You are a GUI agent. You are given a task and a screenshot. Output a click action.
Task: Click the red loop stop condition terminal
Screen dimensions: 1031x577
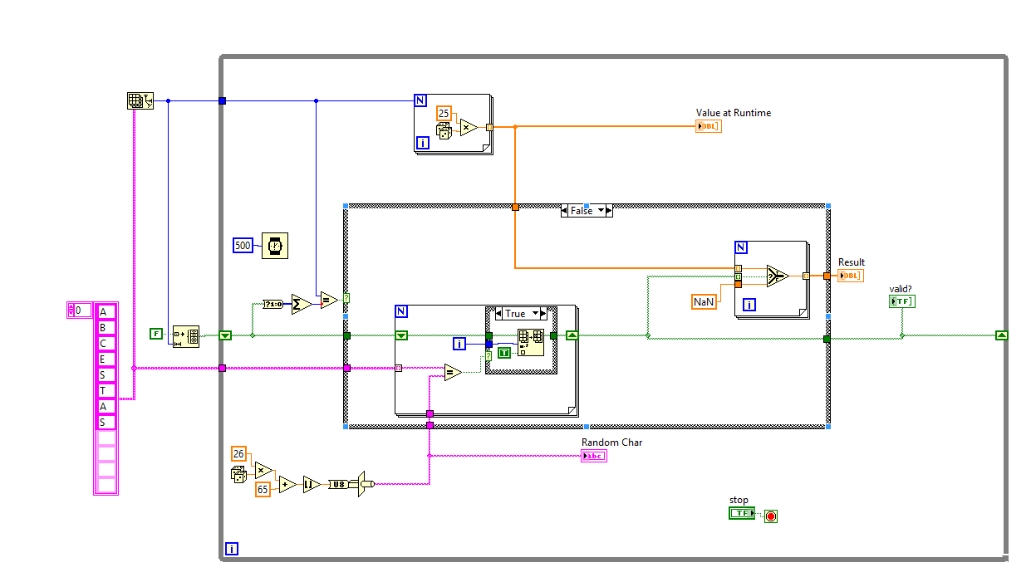click(770, 516)
